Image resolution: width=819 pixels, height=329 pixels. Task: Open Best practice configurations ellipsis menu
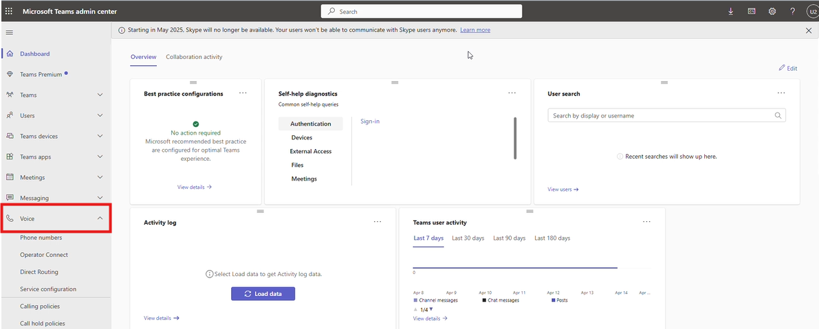click(243, 93)
